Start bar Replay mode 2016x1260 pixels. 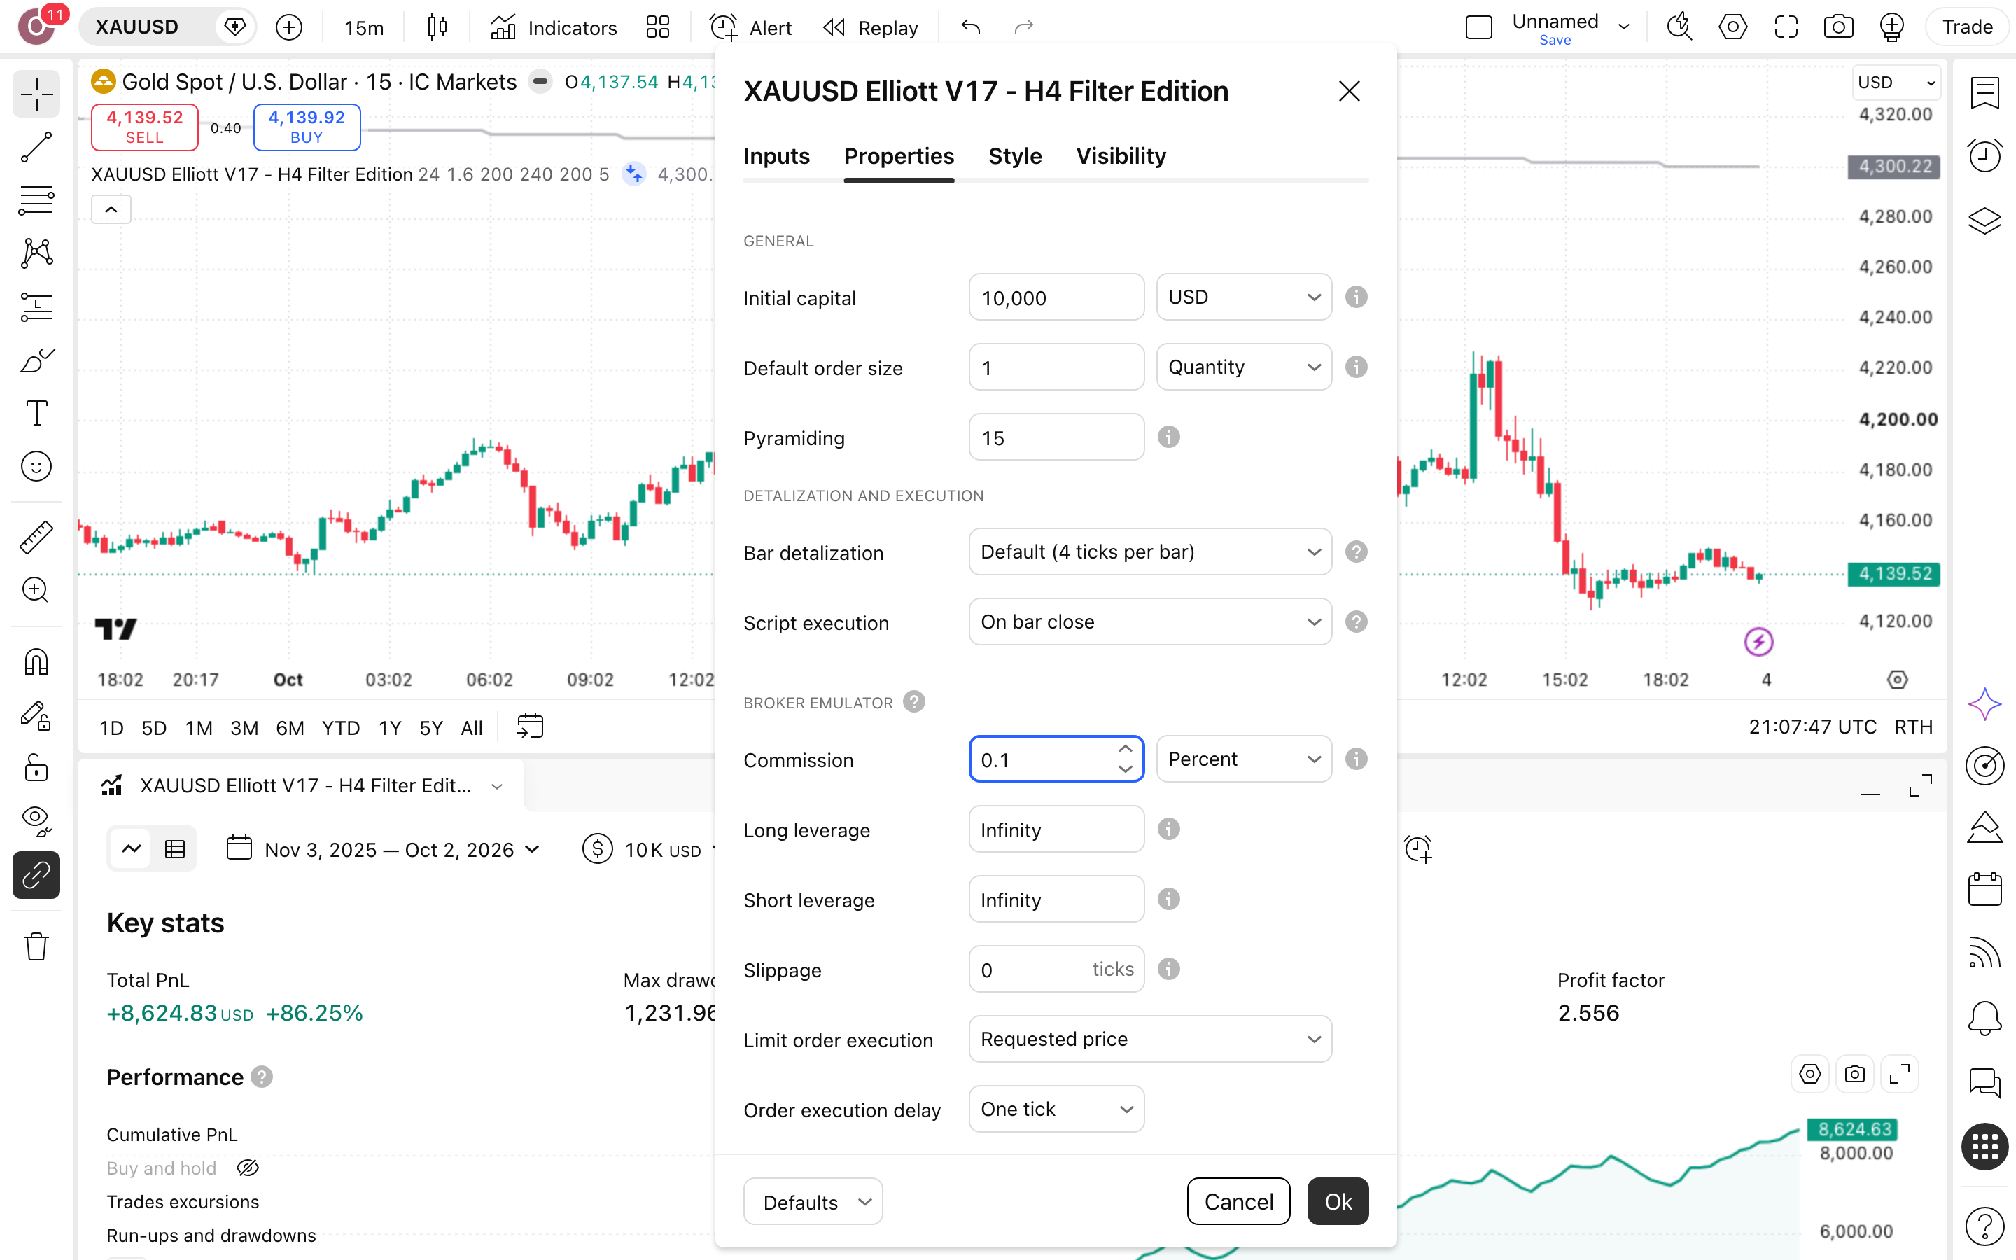pos(869,27)
